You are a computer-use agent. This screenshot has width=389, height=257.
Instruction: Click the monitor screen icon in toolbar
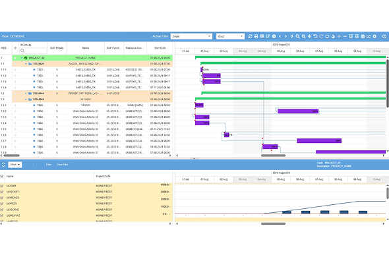(x=327, y=36)
